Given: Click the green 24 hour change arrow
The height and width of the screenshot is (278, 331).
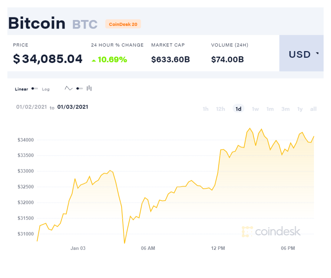Looking at the screenshot, I should coord(94,60).
